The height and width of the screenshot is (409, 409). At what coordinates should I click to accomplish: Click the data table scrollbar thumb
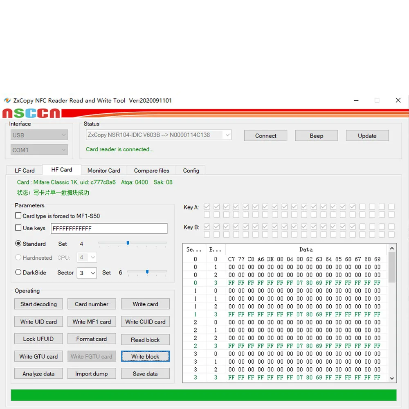pyautogui.click(x=392, y=267)
